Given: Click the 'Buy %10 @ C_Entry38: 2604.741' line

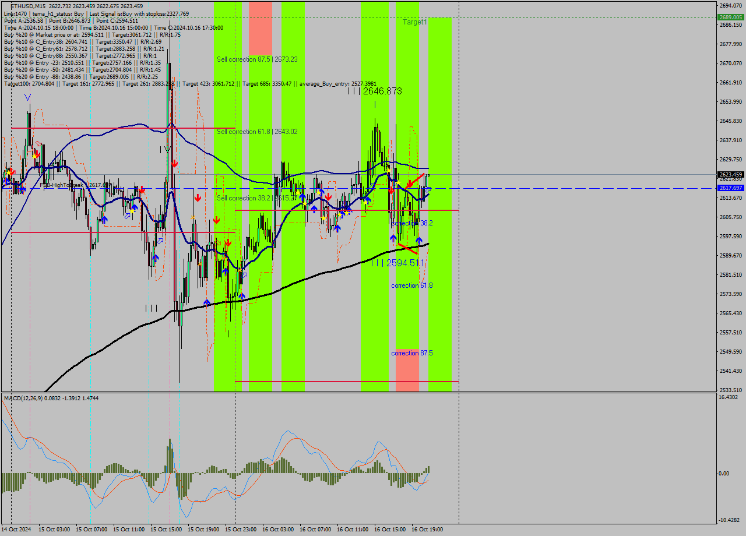Looking at the screenshot, I should [83, 41].
